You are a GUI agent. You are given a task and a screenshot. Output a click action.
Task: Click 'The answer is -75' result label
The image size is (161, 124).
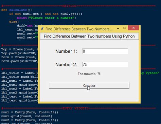point(89,74)
